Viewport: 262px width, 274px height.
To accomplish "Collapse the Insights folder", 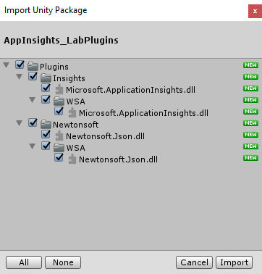I will [x=20, y=77].
